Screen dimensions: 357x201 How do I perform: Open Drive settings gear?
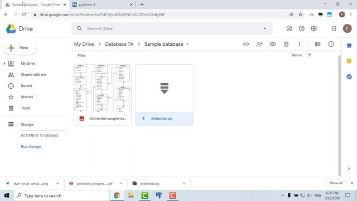tap(313, 28)
